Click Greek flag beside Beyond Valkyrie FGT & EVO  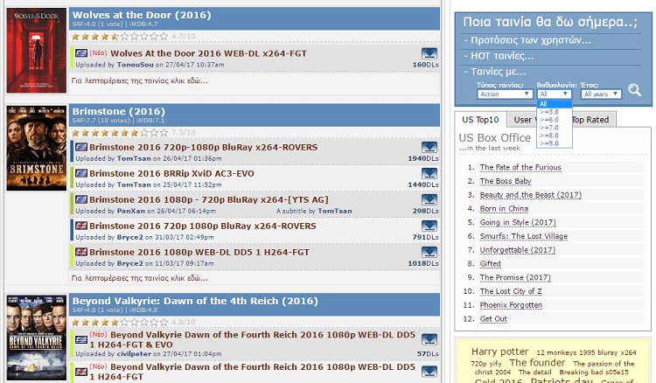[81, 339]
